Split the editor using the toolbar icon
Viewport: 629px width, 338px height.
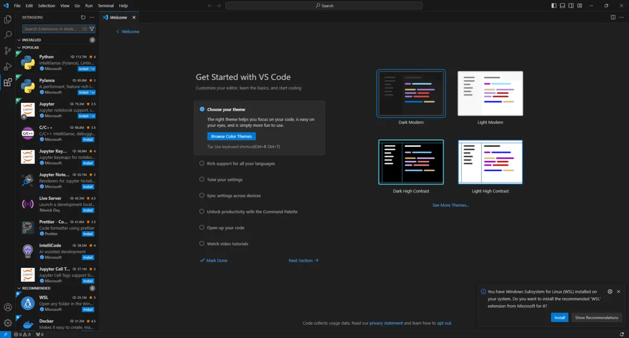pos(613,17)
